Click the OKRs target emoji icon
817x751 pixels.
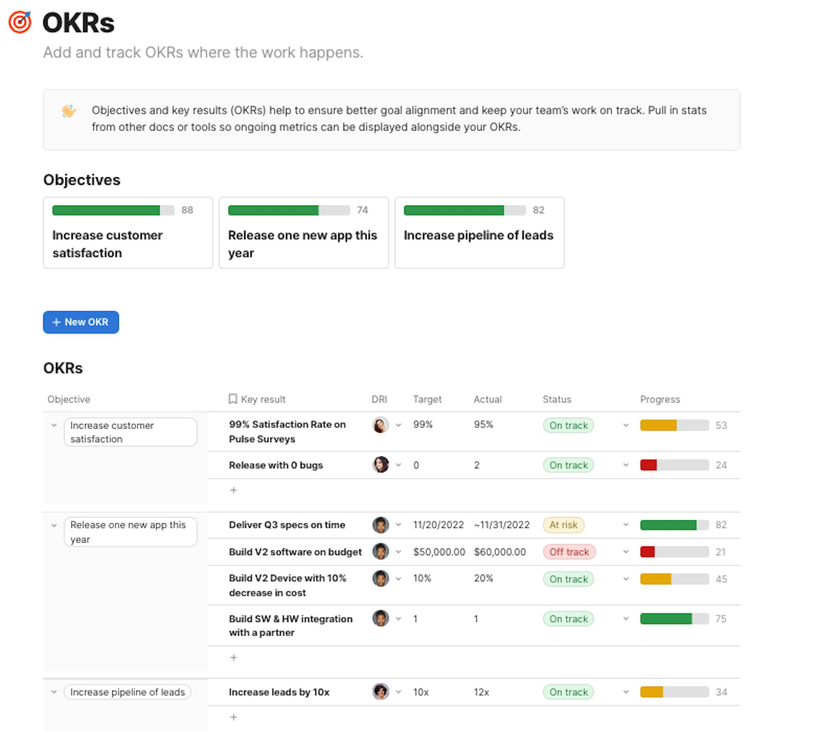coord(20,22)
